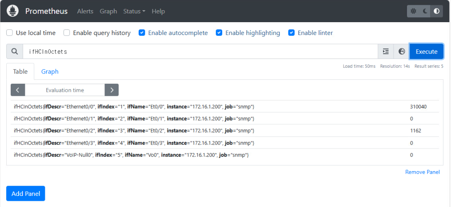Click the Load time: 50ms text
Image resolution: width=451 pixels, height=207 pixels.
coord(359,66)
